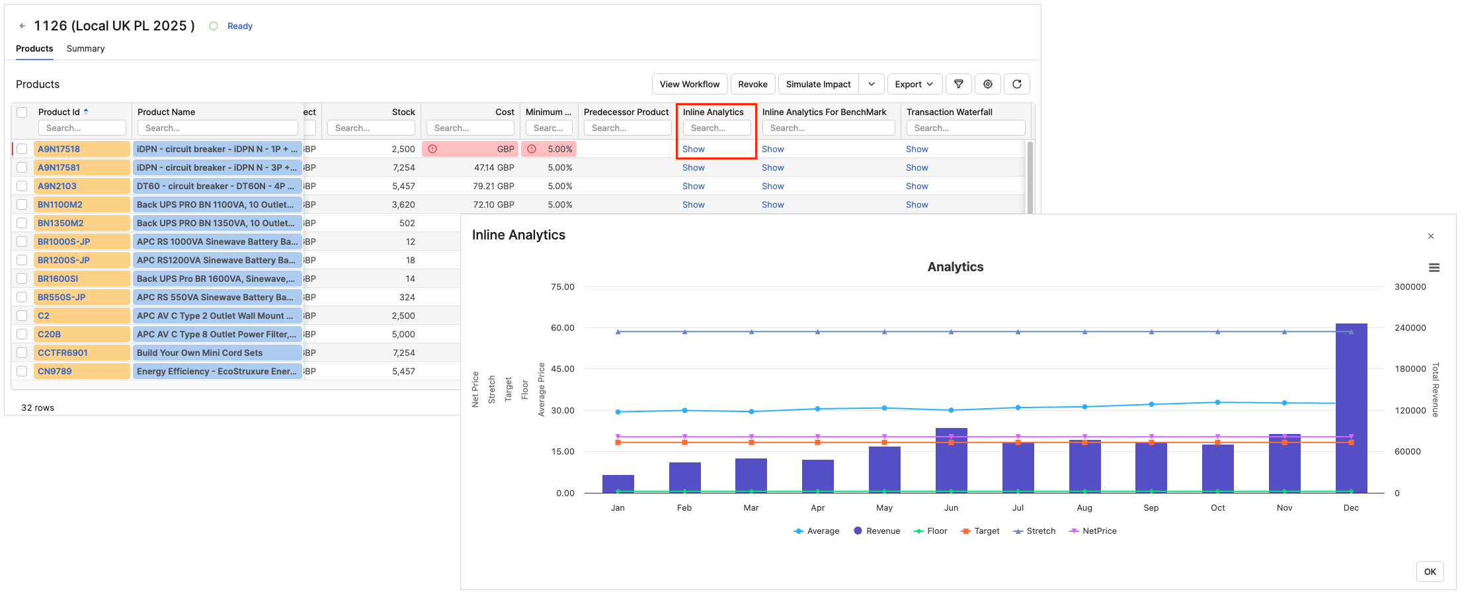Open the table settings gear icon
This screenshot has width=1466, height=600.
point(988,84)
